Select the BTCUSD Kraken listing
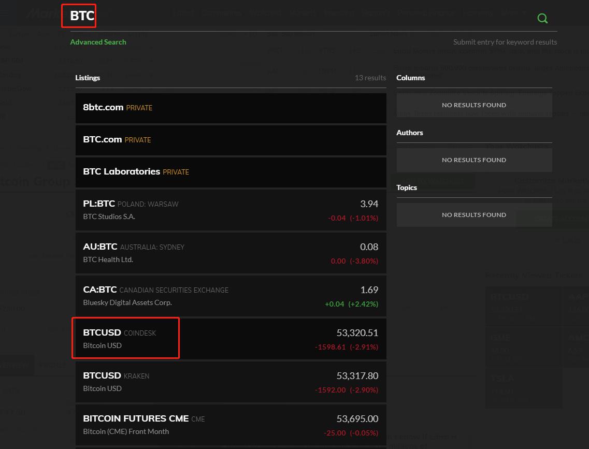The height and width of the screenshot is (449, 589). 231,382
